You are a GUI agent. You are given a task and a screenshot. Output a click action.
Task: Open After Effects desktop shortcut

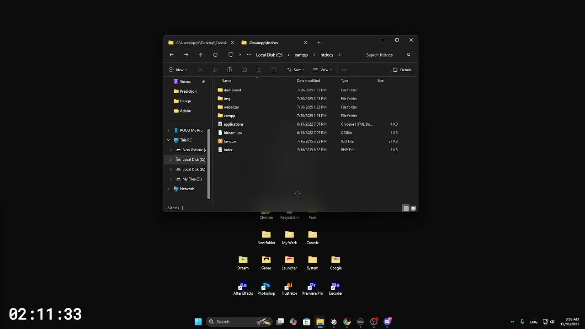tap(243, 288)
